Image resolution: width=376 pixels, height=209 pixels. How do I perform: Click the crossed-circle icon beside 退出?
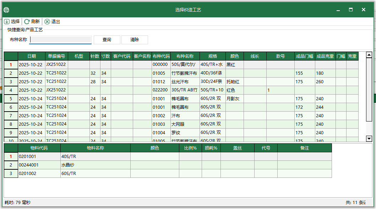(47, 21)
